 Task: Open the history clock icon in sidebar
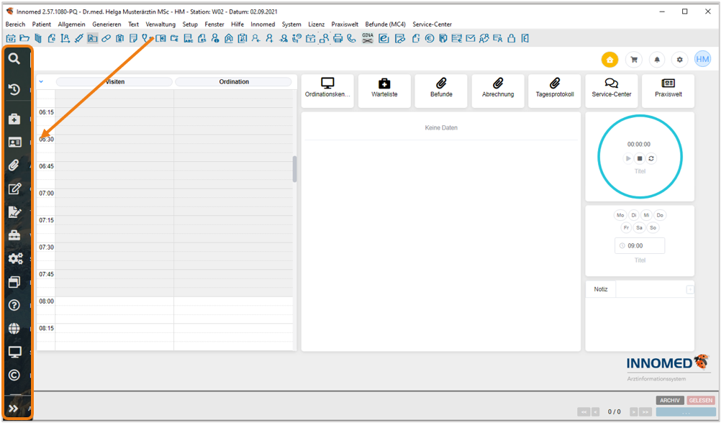(x=14, y=89)
